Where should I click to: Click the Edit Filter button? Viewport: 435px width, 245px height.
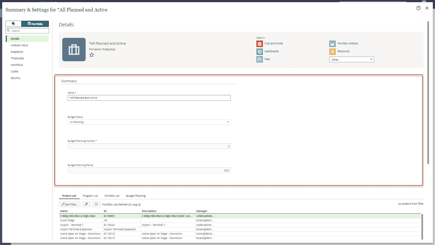point(70,204)
